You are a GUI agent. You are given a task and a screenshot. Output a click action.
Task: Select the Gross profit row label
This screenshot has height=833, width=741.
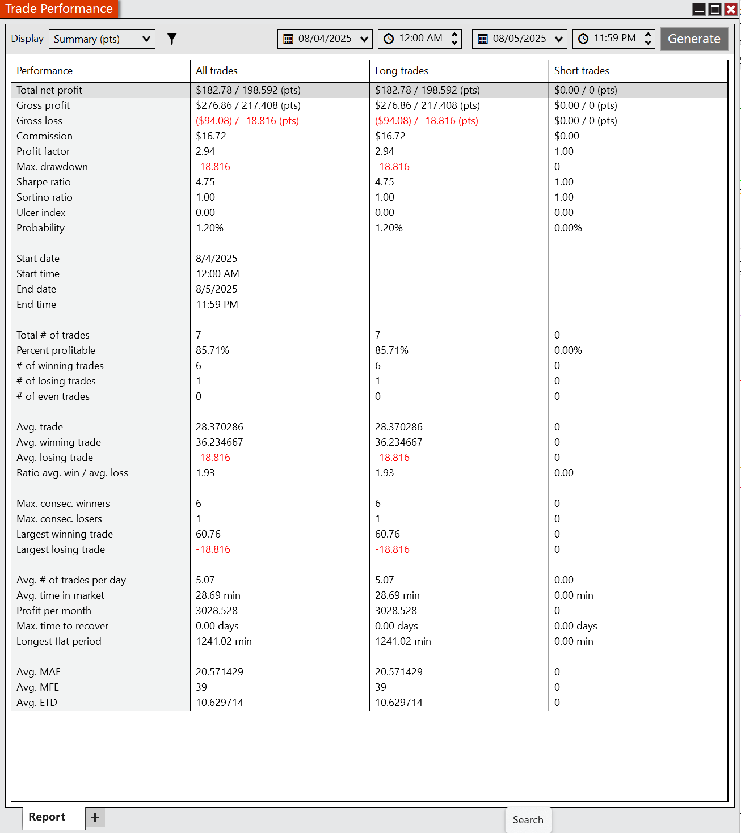pos(43,105)
